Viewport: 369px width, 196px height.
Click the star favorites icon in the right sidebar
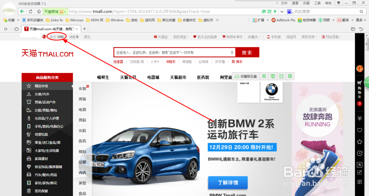tap(359, 142)
